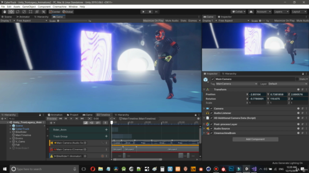Select the combined Transform tool
Screen dimensions: 309x173
37,12
